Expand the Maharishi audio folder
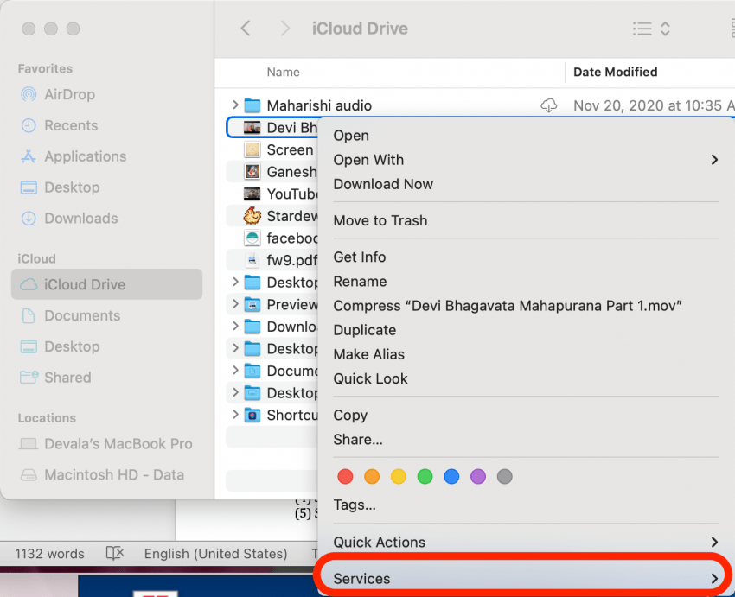 click(x=235, y=105)
